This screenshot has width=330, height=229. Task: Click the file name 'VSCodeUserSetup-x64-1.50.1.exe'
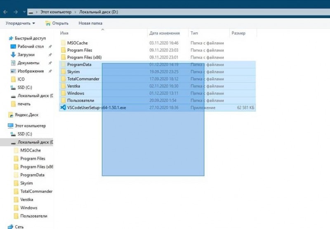(x=97, y=107)
